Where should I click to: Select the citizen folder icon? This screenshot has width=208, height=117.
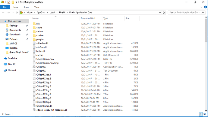click(34, 31)
